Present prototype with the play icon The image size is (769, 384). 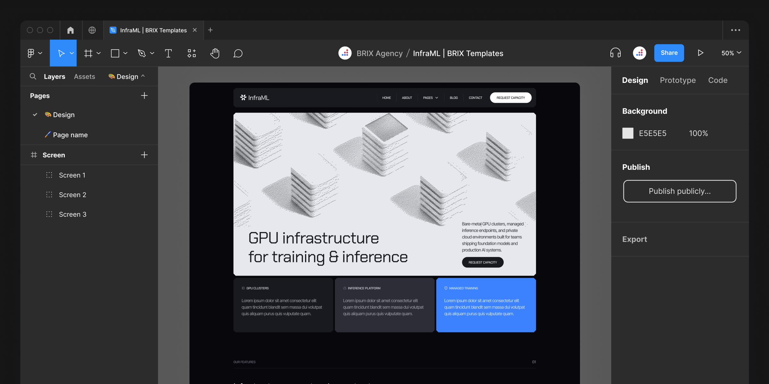(700, 53)
